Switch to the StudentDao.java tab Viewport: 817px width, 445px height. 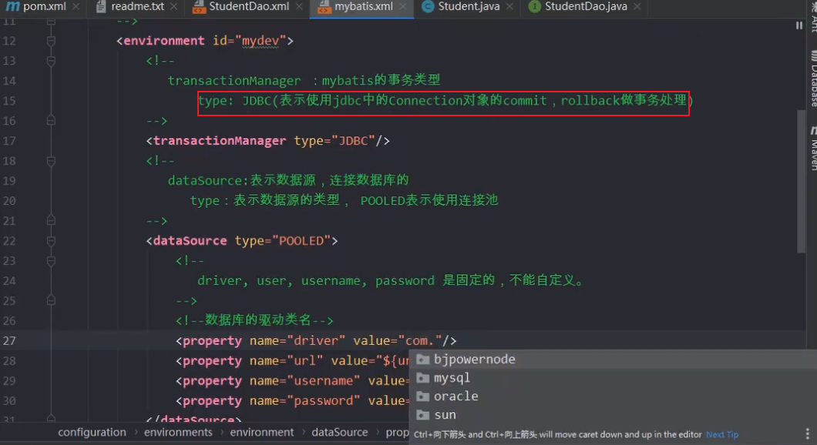tap(586, 7)
